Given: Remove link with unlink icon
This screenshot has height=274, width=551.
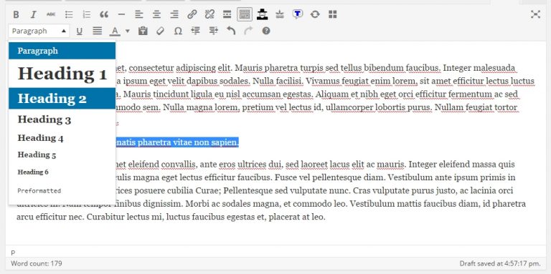Looking at the screenshot, I should (x=209, y=14).
